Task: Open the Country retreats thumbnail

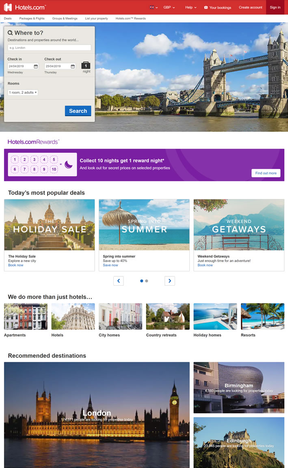Action: pyautogui.click(x=168, y=316)
